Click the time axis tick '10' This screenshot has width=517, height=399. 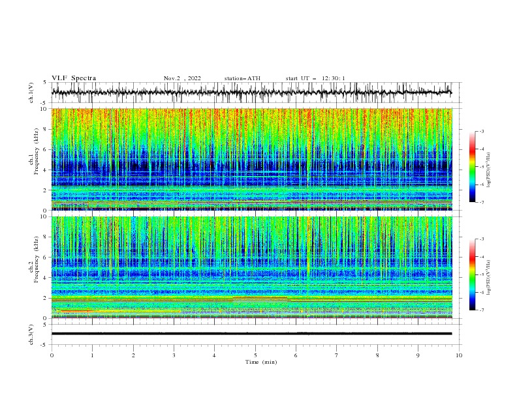pos(459,355)
